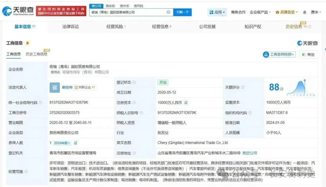The height and width of the screenshot is (187, 326).
Task: Select credit code 91370282MA3T1D878K in 统一社会信用代码 row
Action: click(x=69, y=102)
